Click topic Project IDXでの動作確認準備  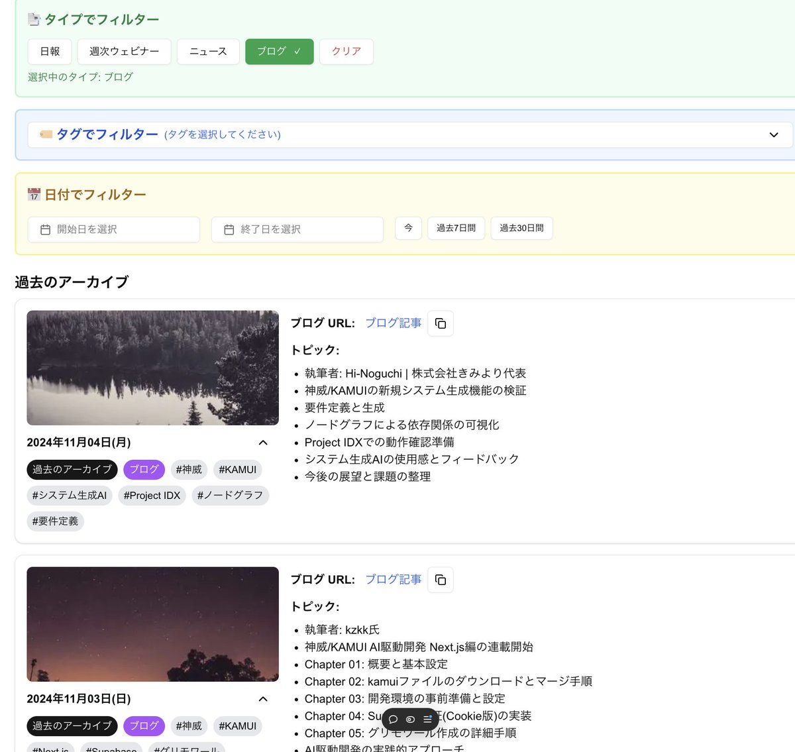[380, 443]
